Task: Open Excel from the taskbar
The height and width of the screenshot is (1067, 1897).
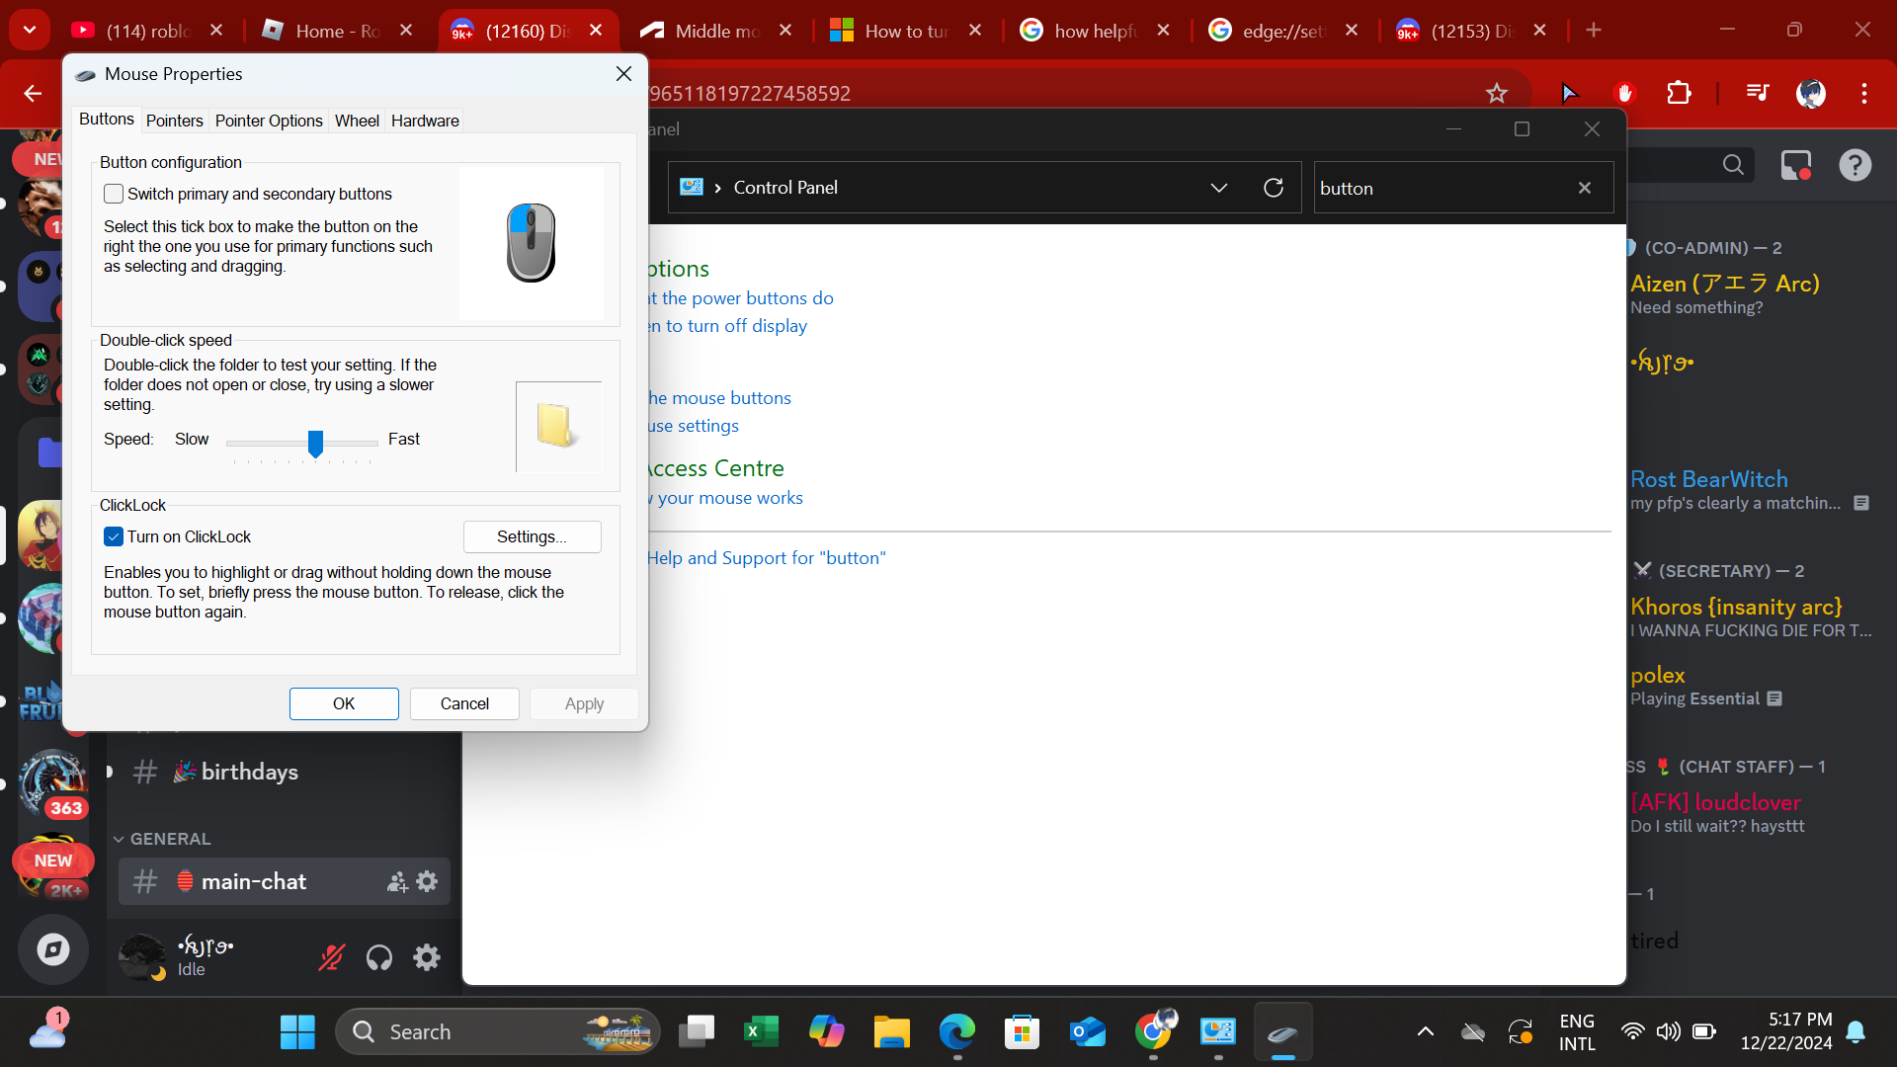Action: [x=761, y=1031]
